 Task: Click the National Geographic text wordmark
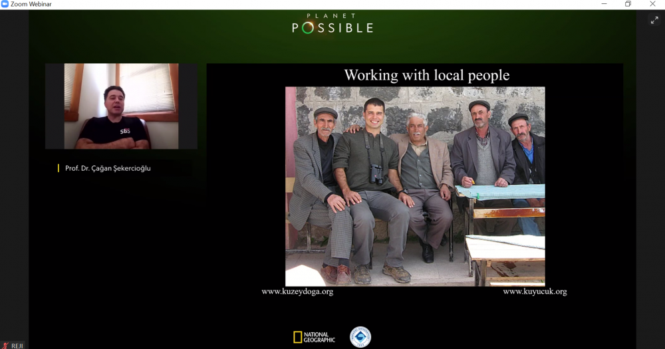pos(320,337)
